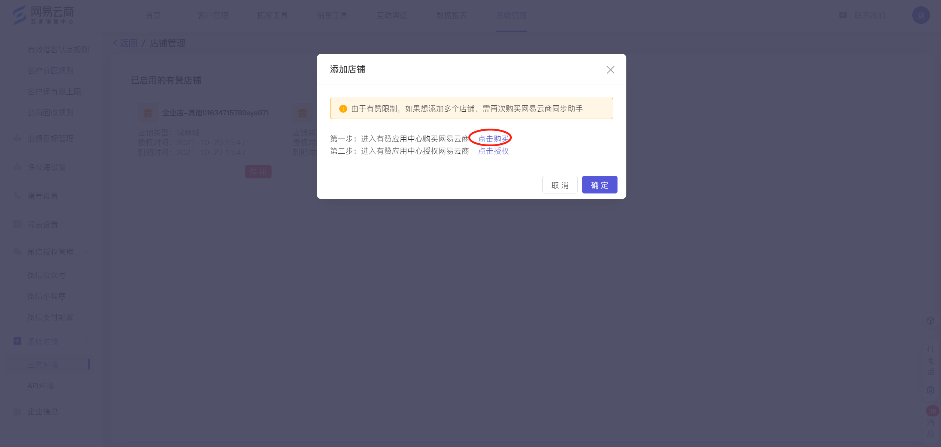Viewport: 941px width, 447px height.
Task: Select 有效潜客认定规则 in sidebar
Action: pyautogui.click(x=58, y=49)
